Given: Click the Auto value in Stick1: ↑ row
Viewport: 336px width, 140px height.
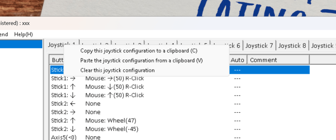Looking at the screenshot, I should coord(237,87).
